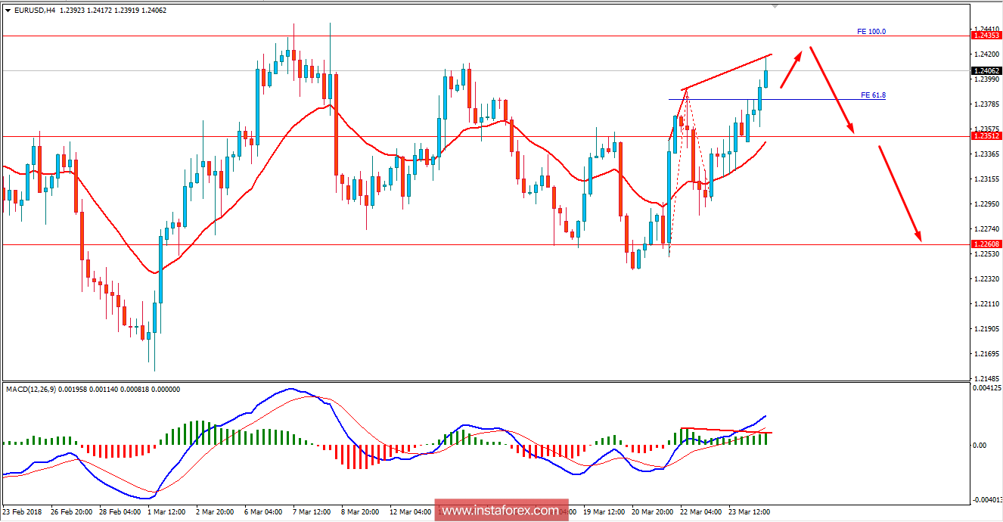Select the red 1.23512 price marker
The width and height of the screenshot is (1003, 522).
point(985,137)
